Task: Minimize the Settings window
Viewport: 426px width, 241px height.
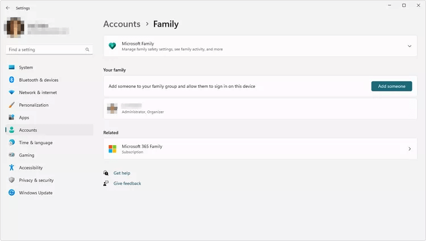Action: pos(389,6)
